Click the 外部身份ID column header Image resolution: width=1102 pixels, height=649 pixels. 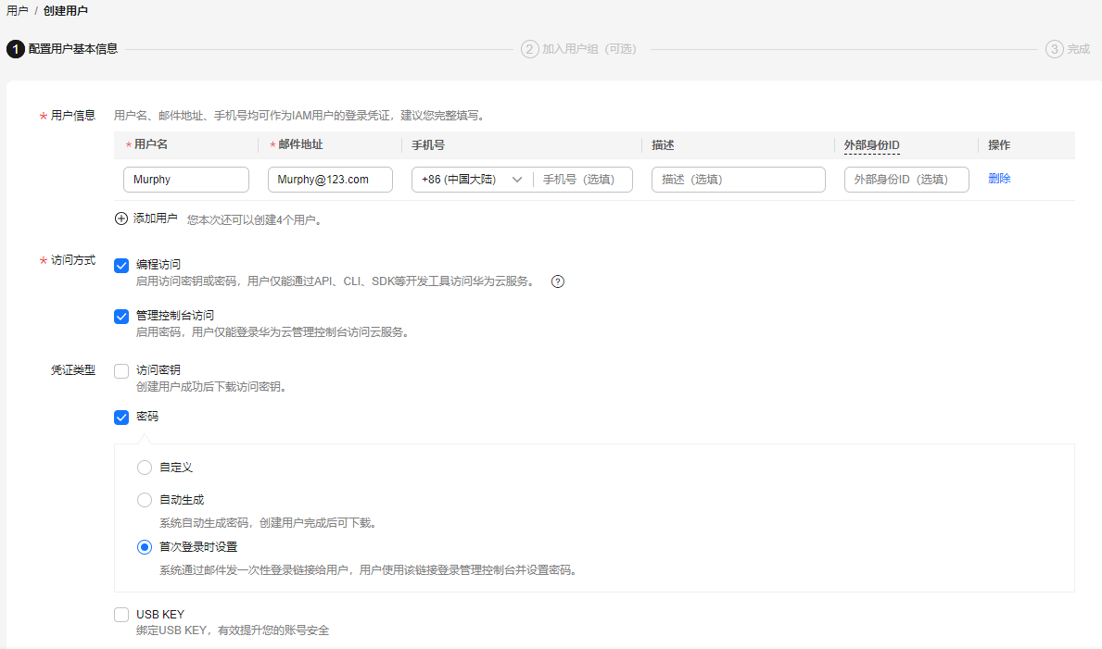click(x=871, y=145)
